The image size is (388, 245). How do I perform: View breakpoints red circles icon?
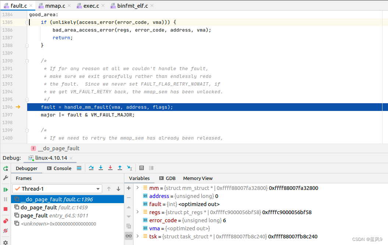coord(6,221)
